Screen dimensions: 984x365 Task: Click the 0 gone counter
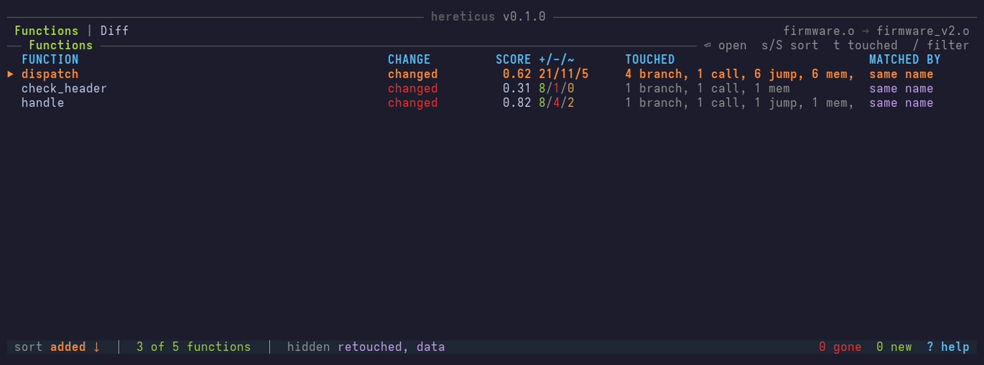(840, 347)
